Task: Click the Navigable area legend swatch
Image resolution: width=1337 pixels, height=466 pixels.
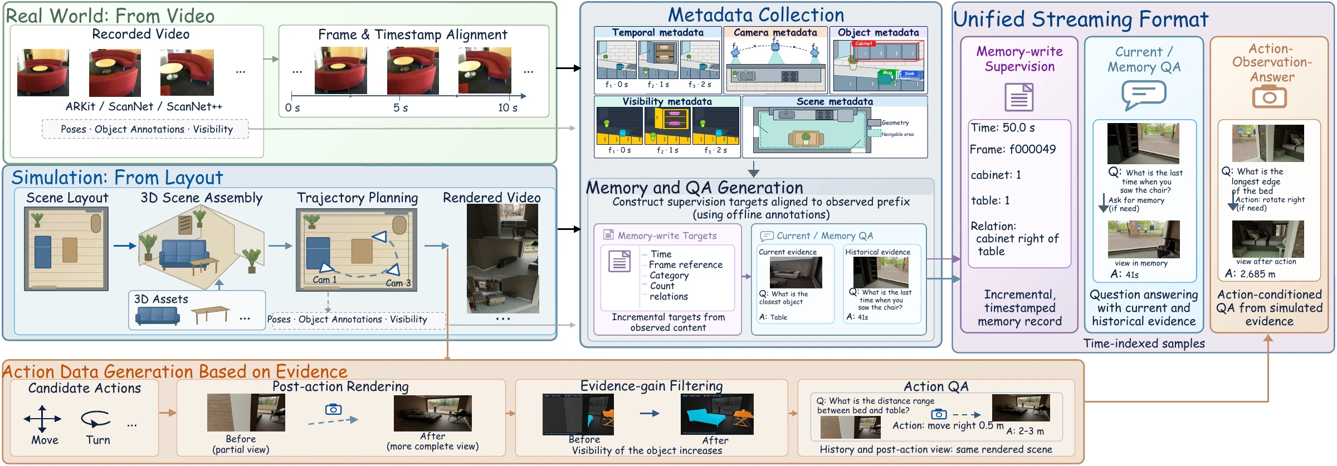Action: pos(874,134)
